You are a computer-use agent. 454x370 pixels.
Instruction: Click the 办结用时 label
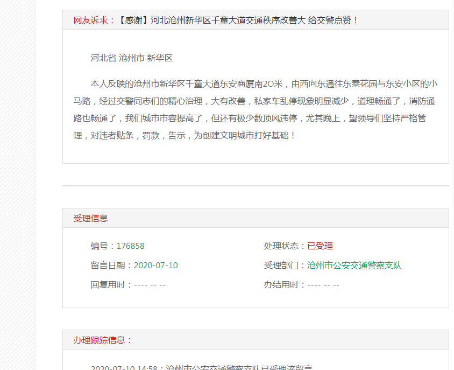pyautogui.click(x=285, y=285)
